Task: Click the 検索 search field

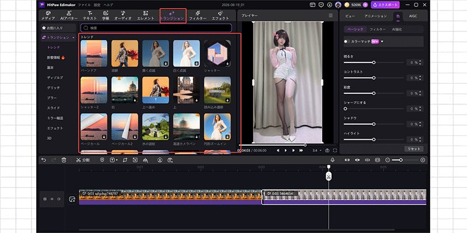Action: [156, 28]
